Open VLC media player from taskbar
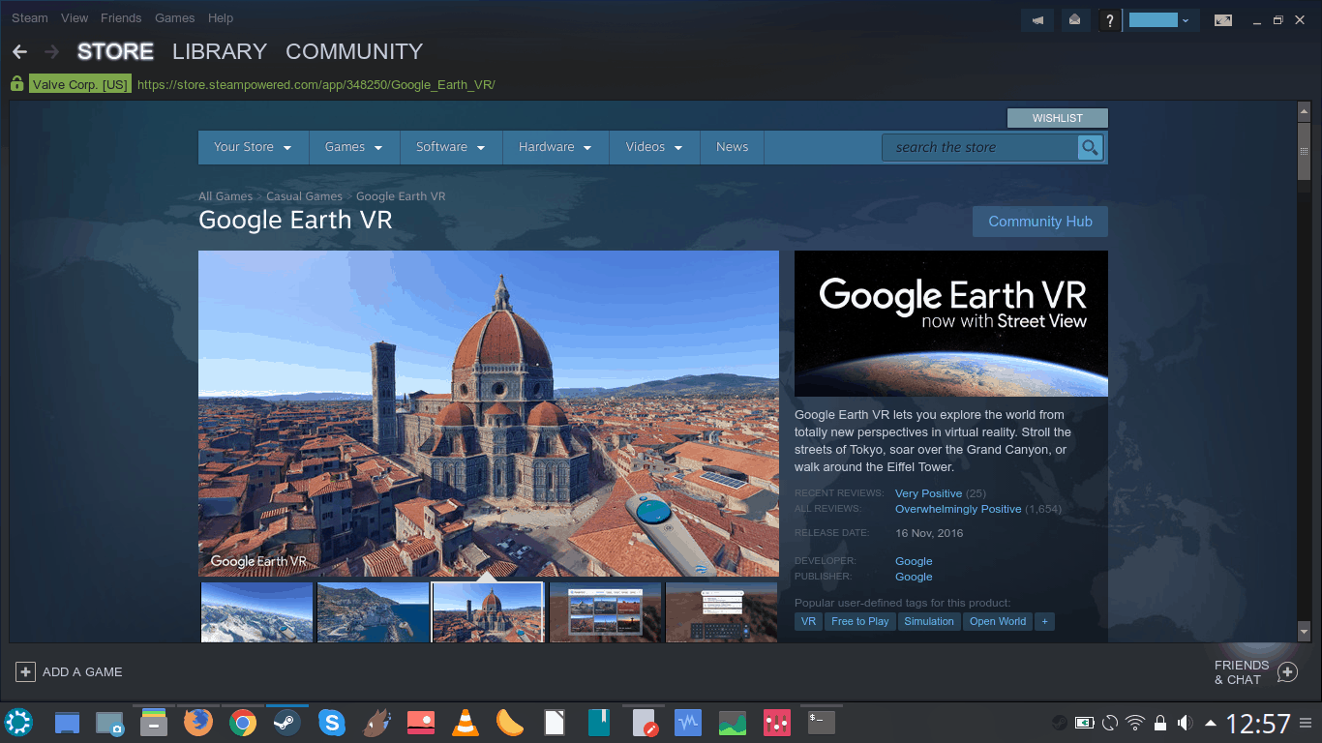 click(466, 722)
